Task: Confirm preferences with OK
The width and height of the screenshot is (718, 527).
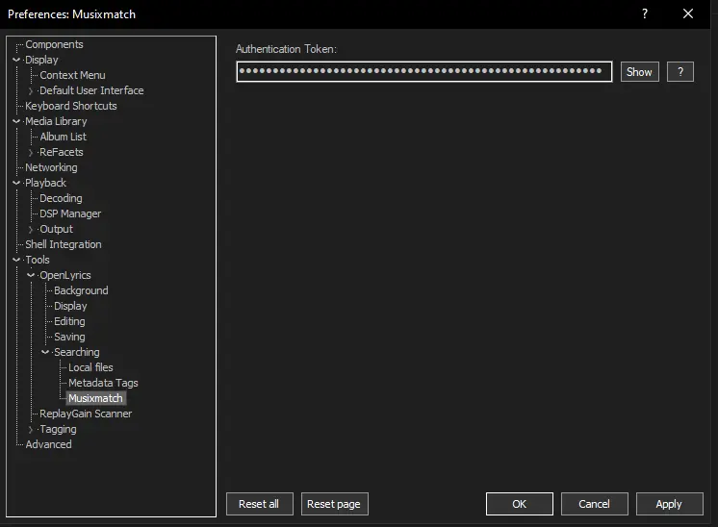Action: pyautogui.click(x=520, y=504)
